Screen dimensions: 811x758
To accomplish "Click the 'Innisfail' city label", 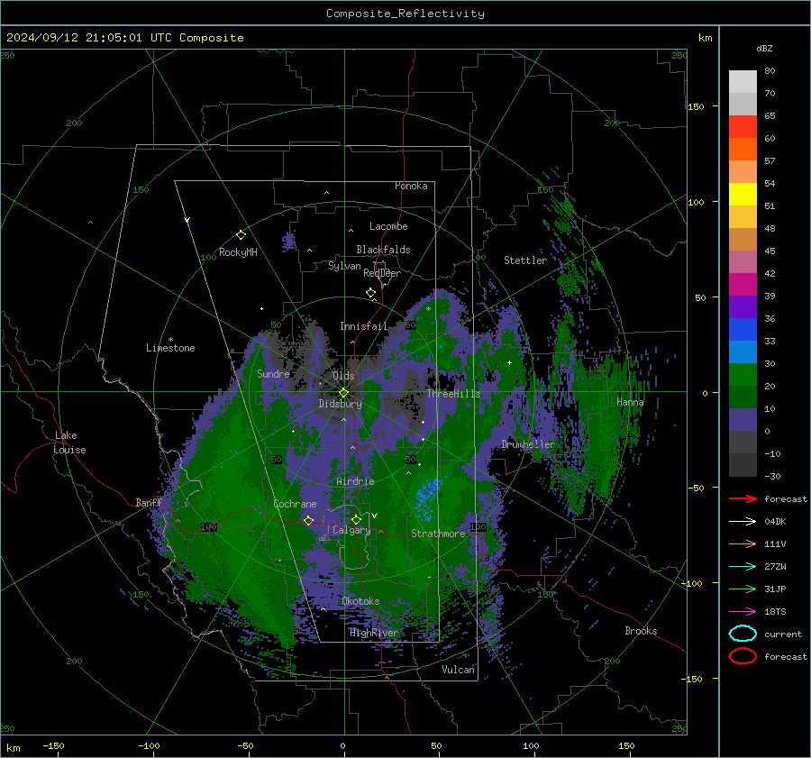I will (x=363, y=326).
